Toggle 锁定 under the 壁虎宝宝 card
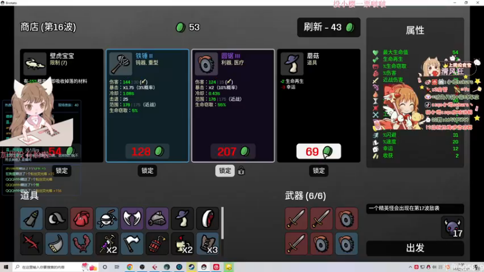484x272 pixels. coord(62,170)
